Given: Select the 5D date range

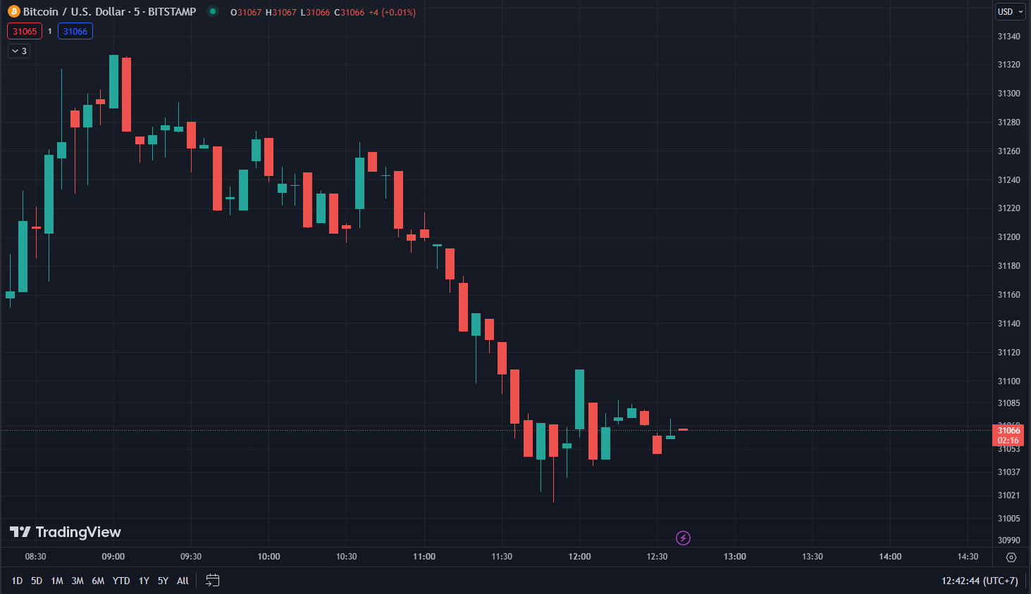Looking at the screenshot, I should pyautogui.click(x=37, y=581).
